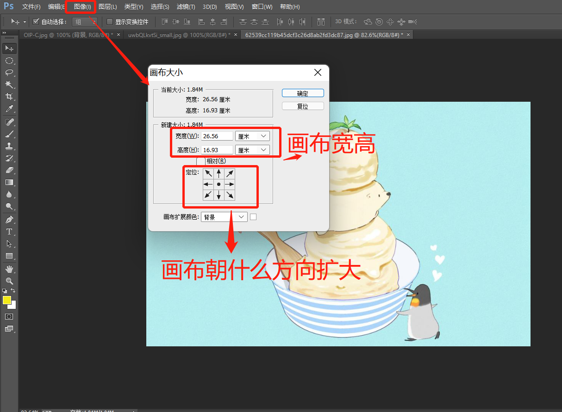Viewport: 562px width, 412px height.
Task: Select the Spot Healing Brush tool
Action: tap(9, 122)
